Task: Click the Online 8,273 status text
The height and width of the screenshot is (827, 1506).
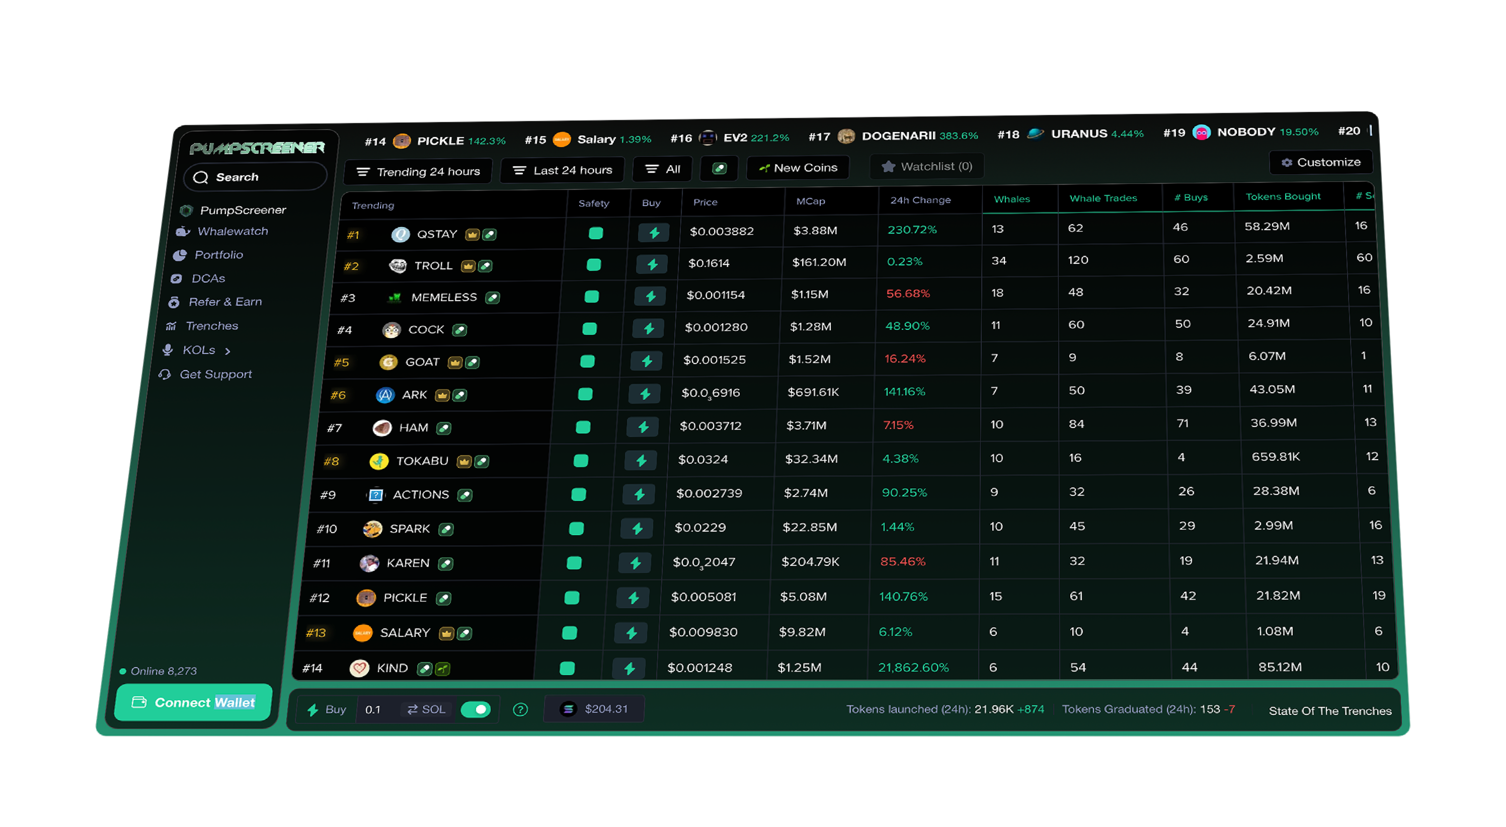Action: [x=163, y=671]
